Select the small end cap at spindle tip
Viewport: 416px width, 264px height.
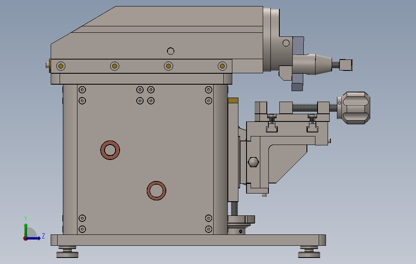(x=346, y=65)
